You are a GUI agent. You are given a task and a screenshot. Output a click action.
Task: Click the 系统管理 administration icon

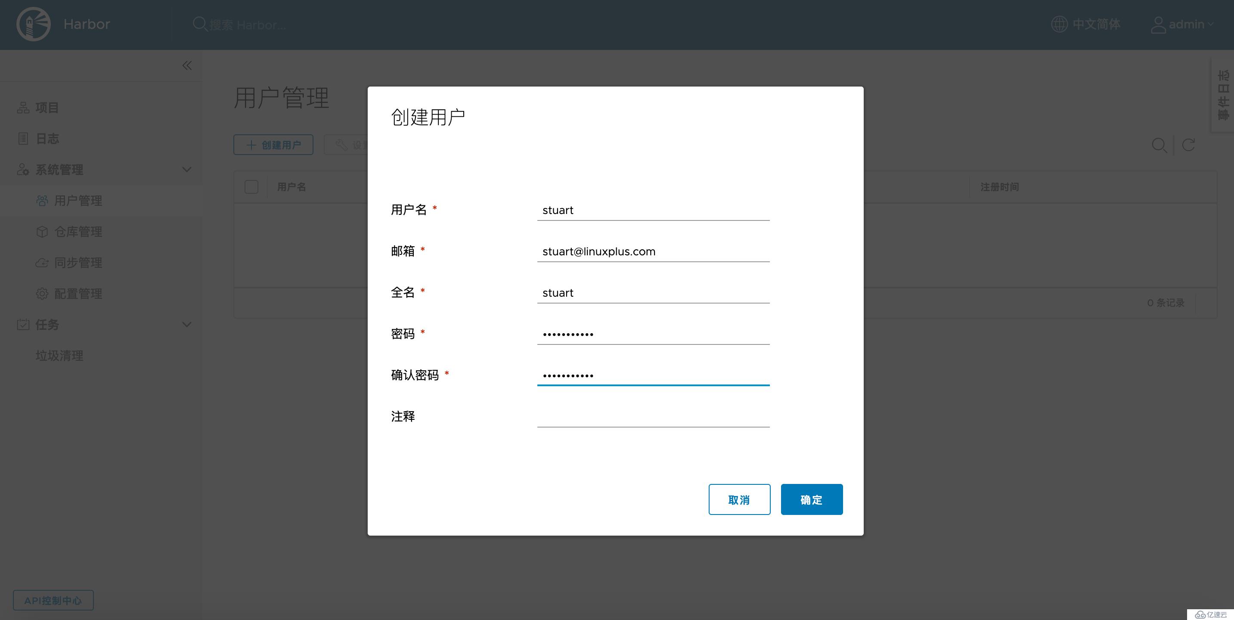[x=23, y=170]
